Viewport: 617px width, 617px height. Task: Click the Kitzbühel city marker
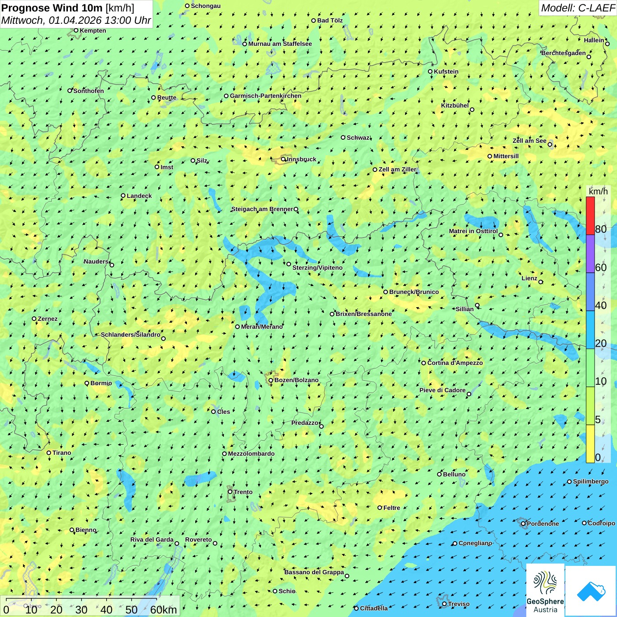(x=472, y=110)
